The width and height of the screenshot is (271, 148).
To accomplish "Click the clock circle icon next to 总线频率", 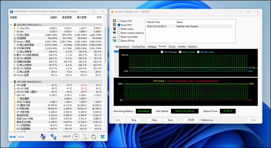I will pos(15,38).
